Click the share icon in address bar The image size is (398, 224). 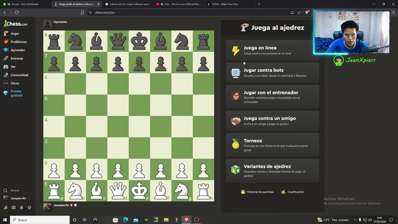299,12
